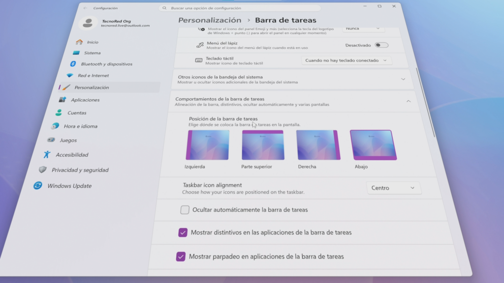
Task: Open the Nunca emoji panel dropdown
Action: point(363,28)
